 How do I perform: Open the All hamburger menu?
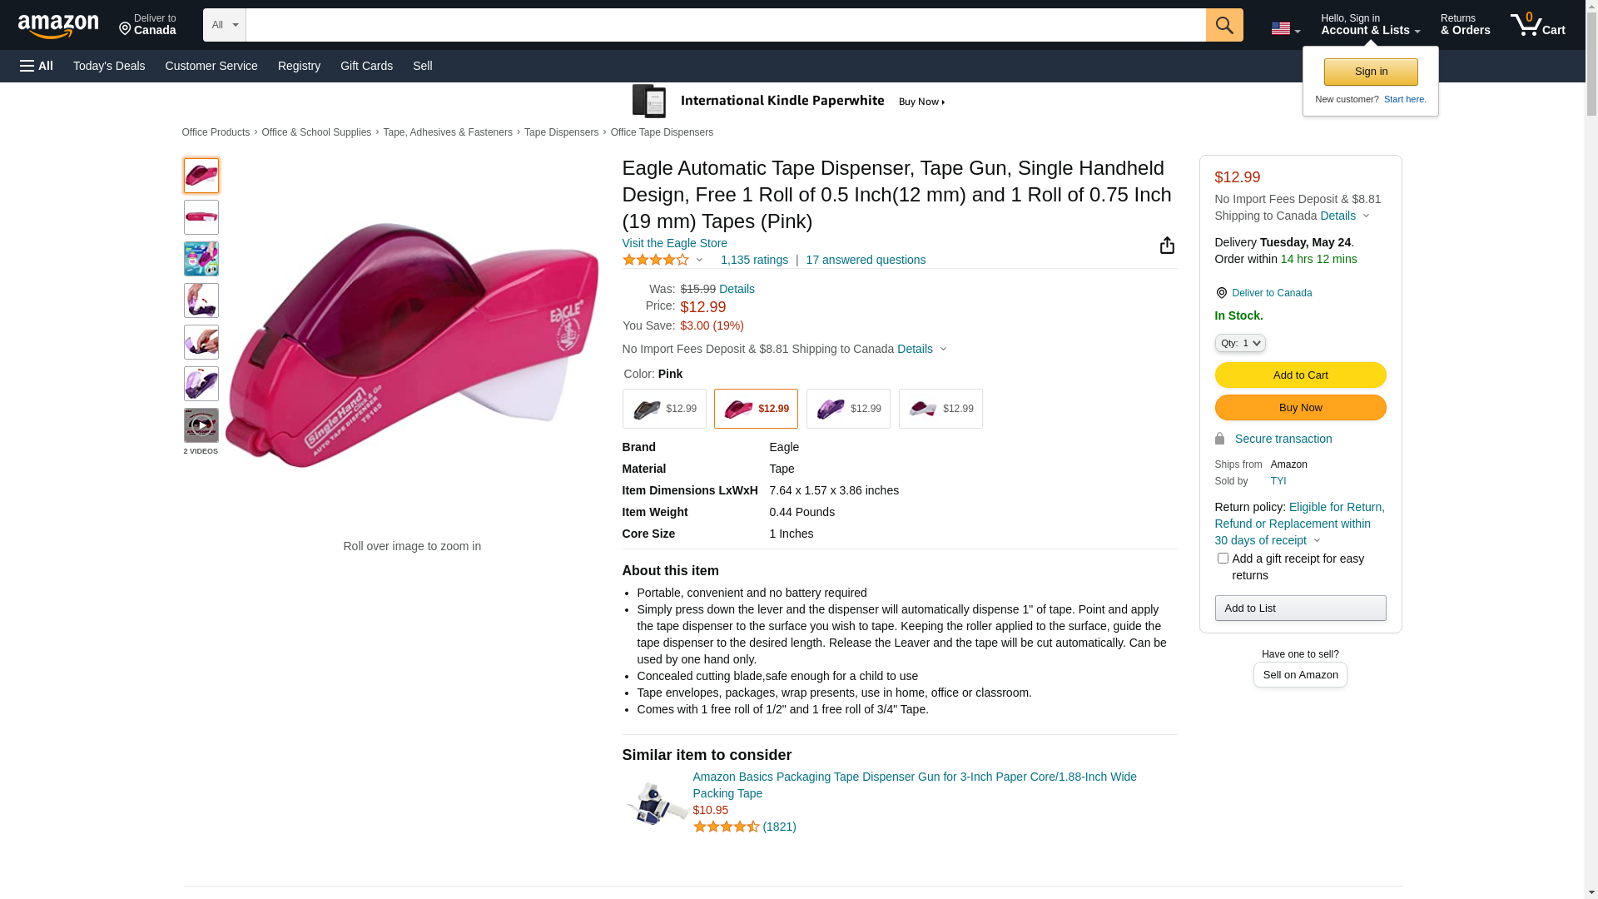pos(37,66)
